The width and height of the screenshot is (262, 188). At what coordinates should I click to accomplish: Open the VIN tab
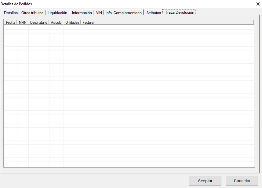coord(99,13)
